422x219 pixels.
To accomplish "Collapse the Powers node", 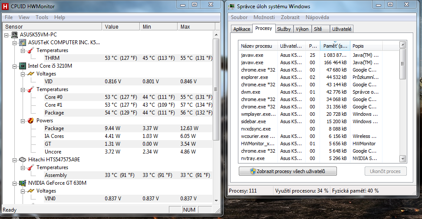I will pos(23,121).
